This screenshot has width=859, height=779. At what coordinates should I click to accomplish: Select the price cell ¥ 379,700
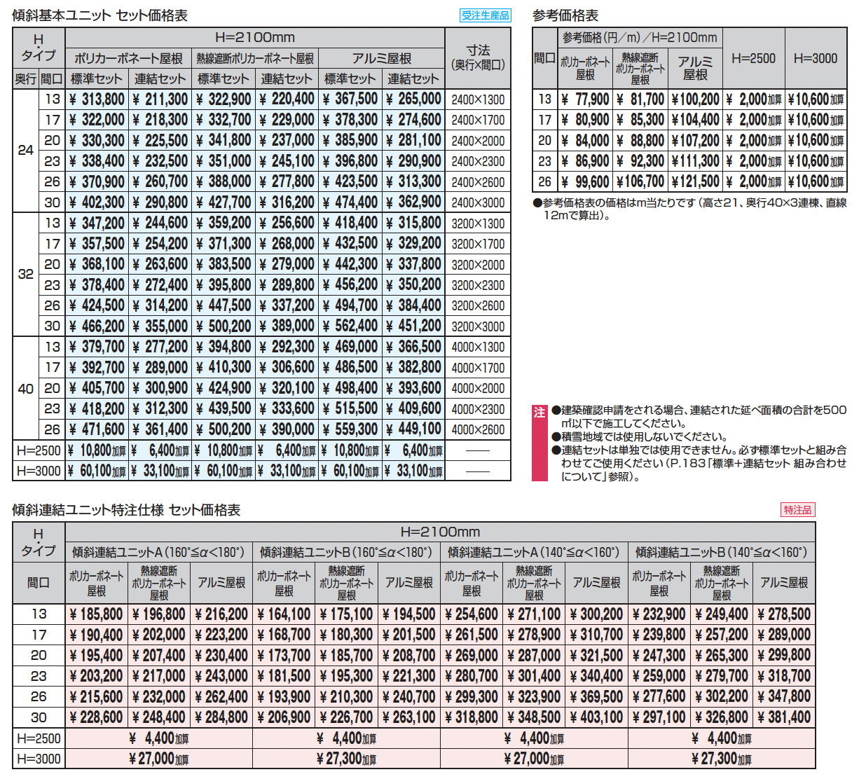tap(97, 347)
